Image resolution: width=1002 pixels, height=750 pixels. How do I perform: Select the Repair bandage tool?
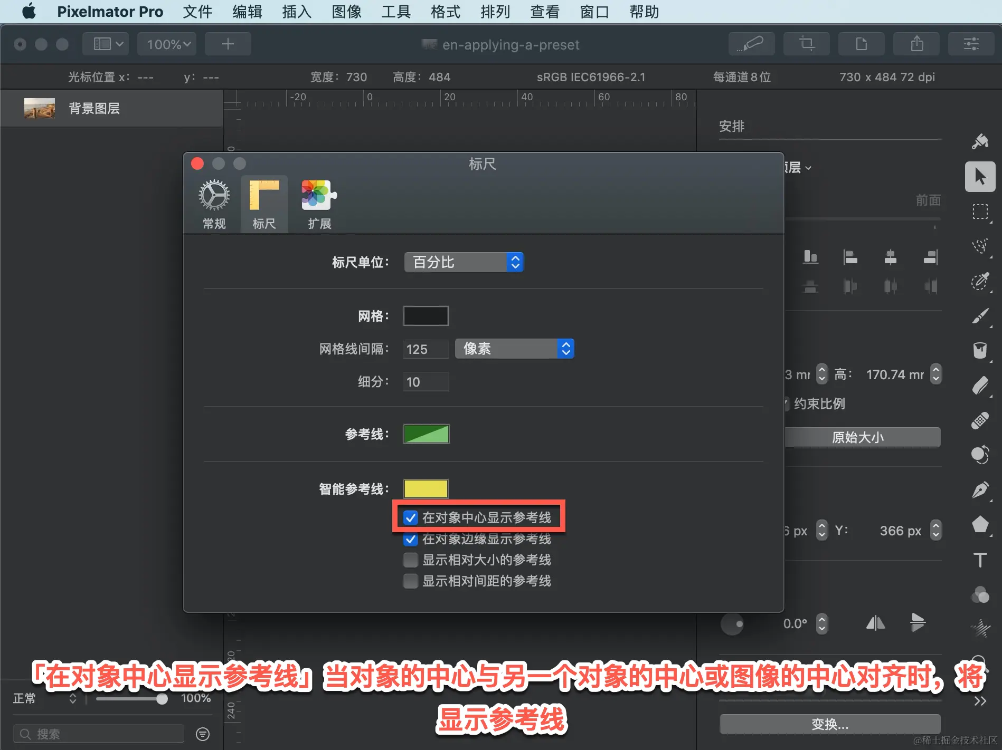click(980, 420)
